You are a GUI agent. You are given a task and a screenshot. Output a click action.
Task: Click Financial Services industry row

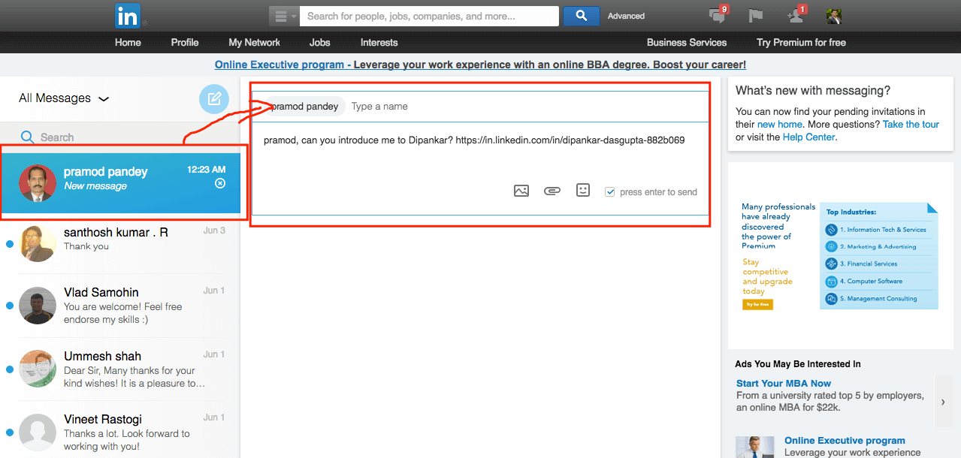click(879, 264)
